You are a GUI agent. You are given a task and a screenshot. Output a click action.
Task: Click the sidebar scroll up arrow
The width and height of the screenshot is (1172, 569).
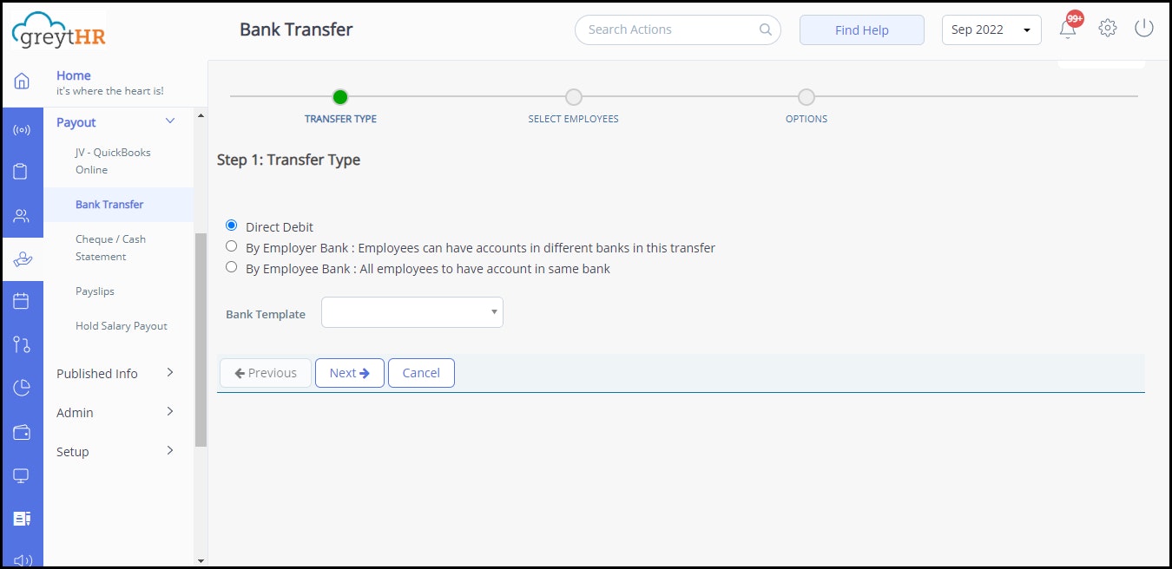click(201, 115)
